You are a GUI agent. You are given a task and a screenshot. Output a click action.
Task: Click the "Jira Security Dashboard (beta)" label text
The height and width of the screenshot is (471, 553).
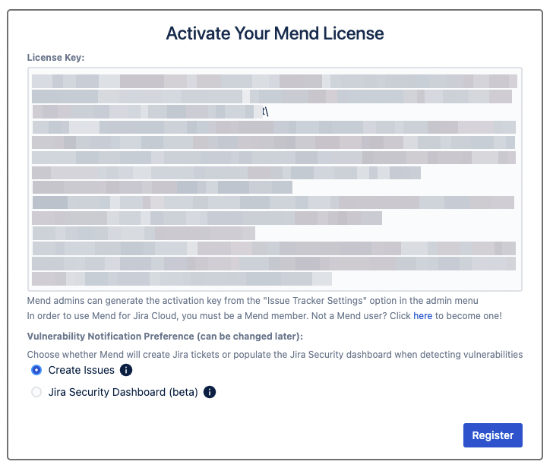(123, 393)
